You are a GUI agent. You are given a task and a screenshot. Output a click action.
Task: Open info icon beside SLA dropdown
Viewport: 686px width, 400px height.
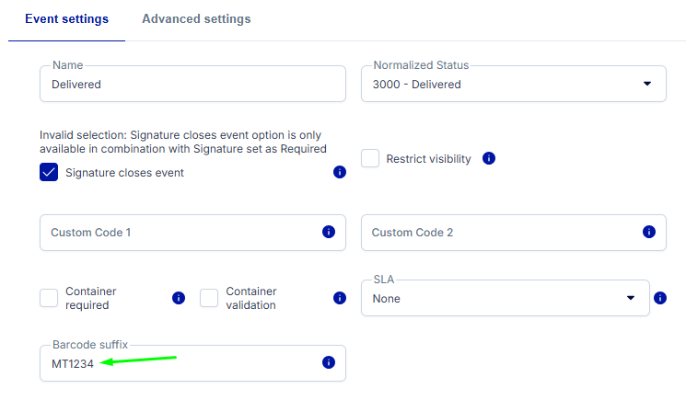pos(659,298)
